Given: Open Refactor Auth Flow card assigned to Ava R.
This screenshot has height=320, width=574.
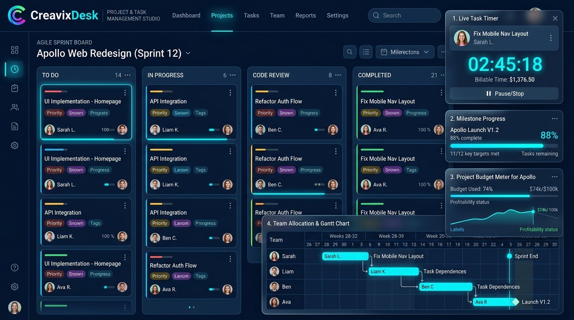Looking at the screenshot, I should tap(191, 275).
